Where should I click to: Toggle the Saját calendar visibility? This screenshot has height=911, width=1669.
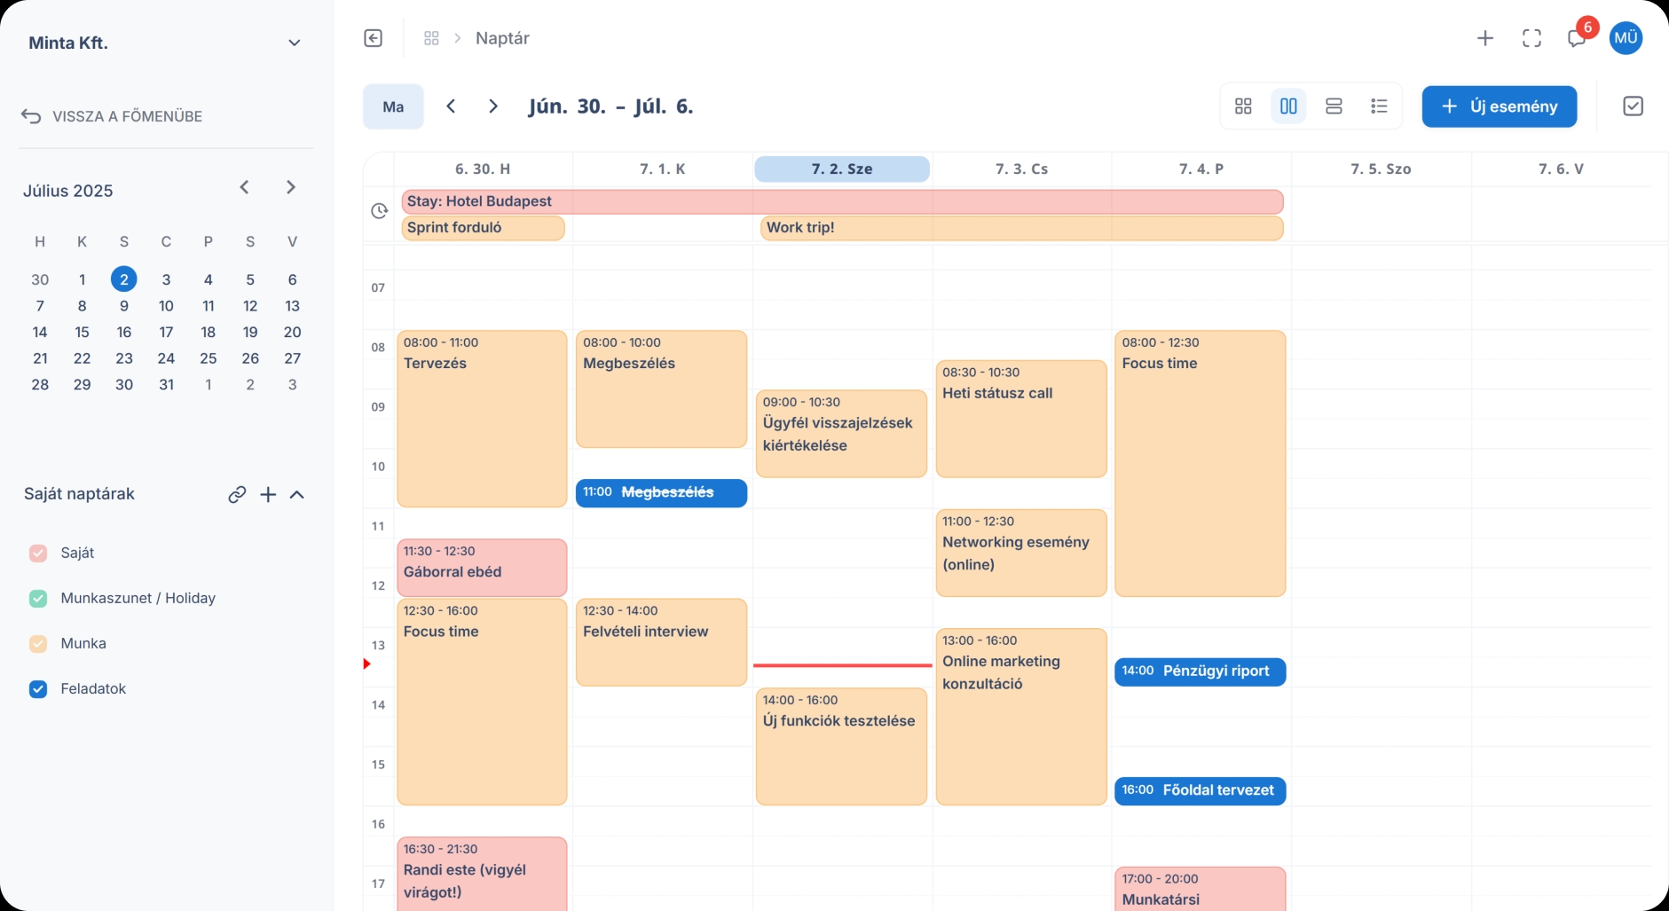[x=38, y=553]
